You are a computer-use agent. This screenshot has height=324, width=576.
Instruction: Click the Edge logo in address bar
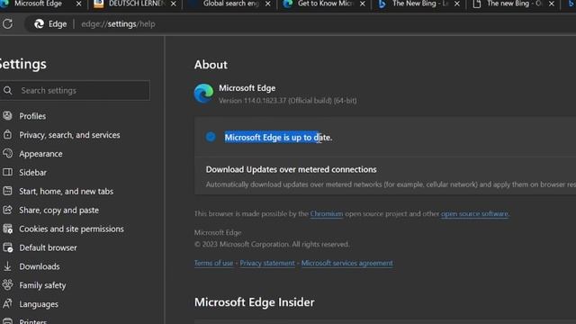click(x=39, y=24)
